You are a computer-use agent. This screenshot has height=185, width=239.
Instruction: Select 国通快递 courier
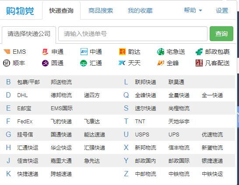coord(61,135)
